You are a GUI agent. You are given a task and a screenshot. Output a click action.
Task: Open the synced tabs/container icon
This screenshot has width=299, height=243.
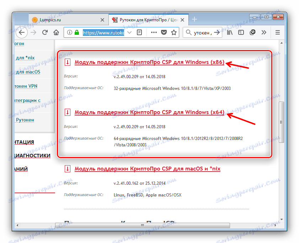(x=252, y=33)
